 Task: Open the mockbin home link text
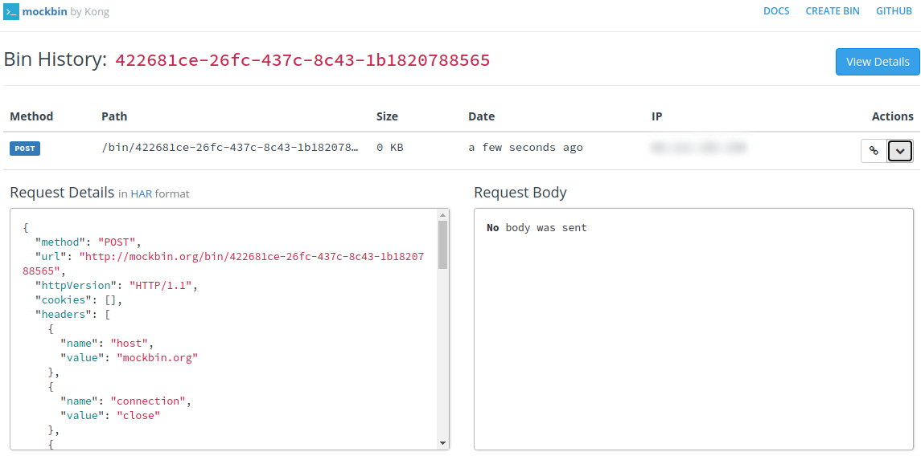pyautogui.click(x=44, y=11)
